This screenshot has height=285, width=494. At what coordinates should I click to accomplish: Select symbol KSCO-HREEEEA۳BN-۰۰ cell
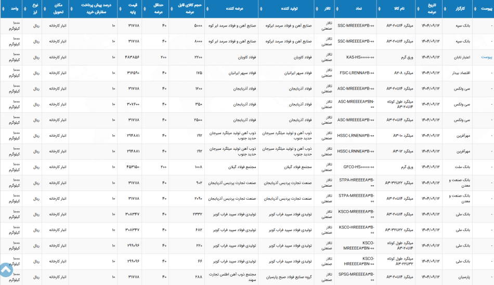pyautogui.click(x=356, y=262)
